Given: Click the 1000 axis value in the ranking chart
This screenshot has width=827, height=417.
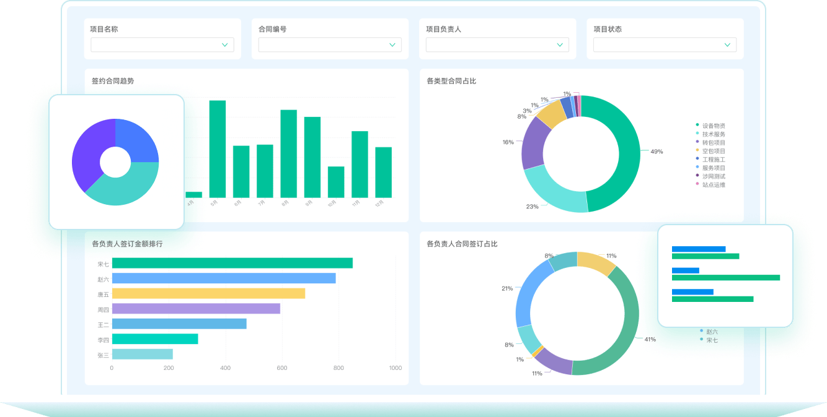Looking at the screenshot, I should tap(395, 368).
